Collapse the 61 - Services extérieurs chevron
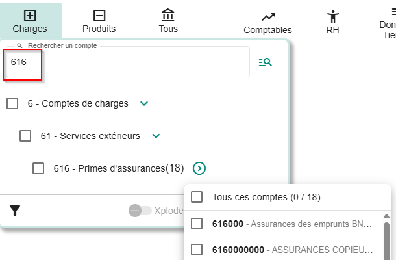 (x=155, y=136)
